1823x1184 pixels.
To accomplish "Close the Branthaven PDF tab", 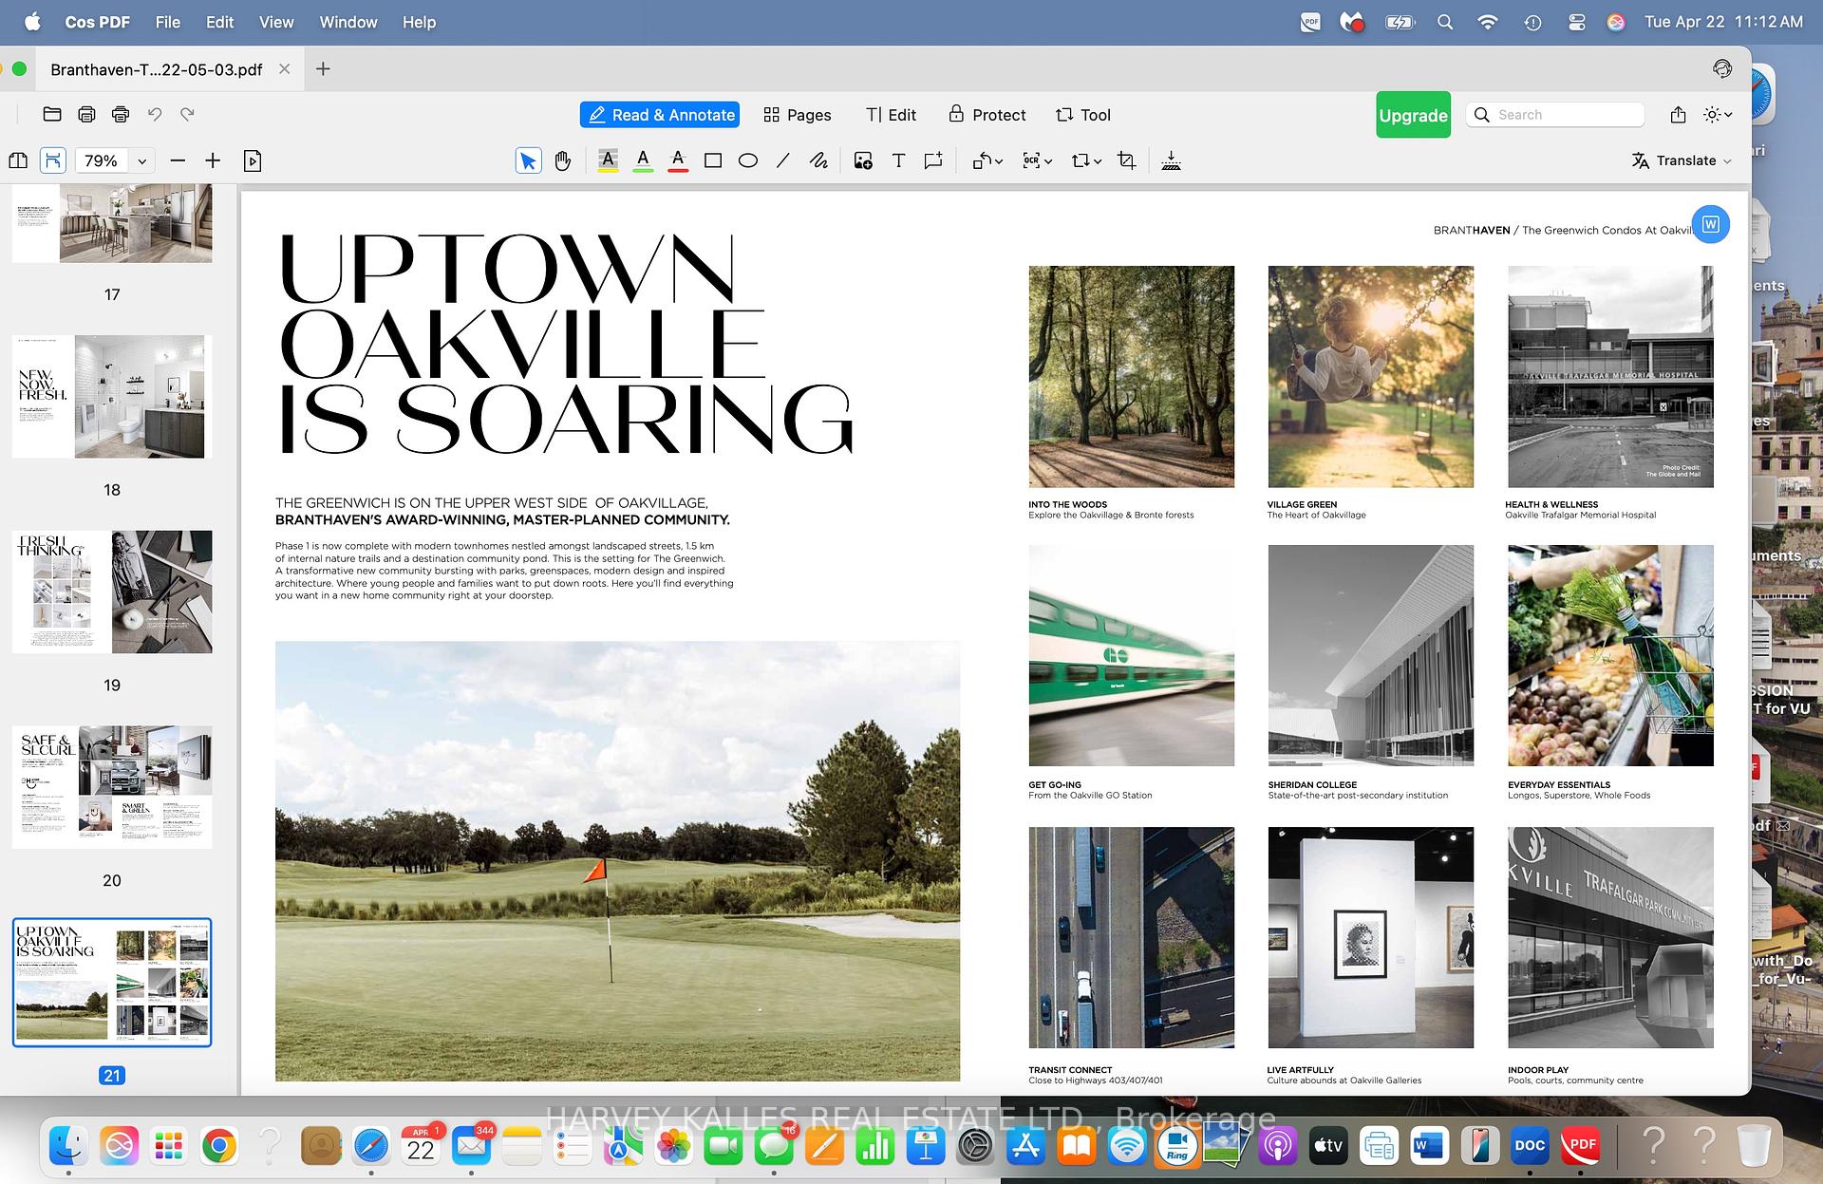I will (284, 69).
